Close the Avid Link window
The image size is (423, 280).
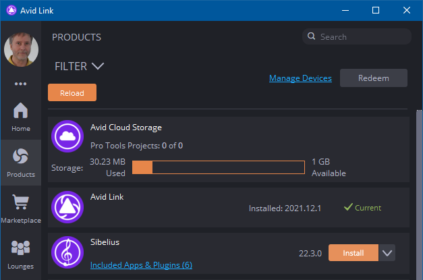(x=407, y=11)
